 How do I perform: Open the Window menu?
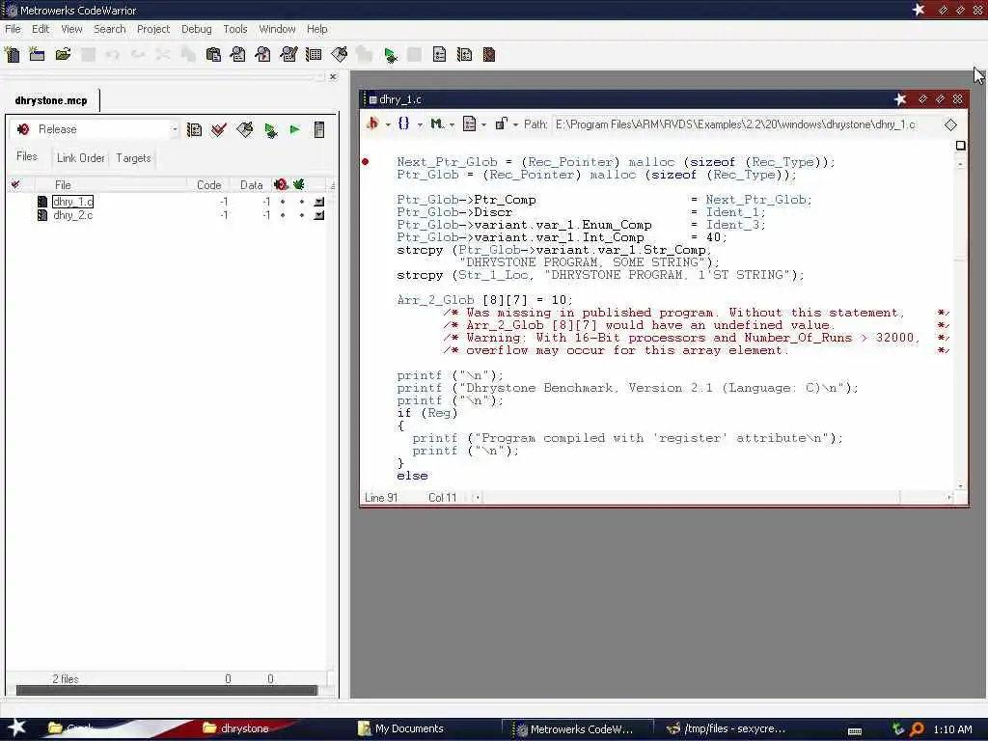pos(277,29)
